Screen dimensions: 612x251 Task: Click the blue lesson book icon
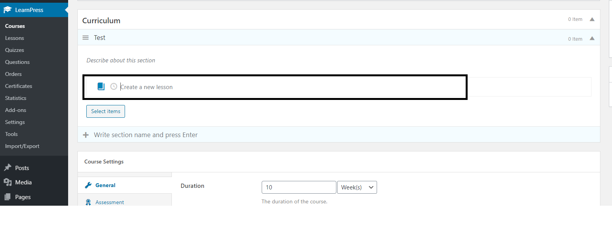101,86
